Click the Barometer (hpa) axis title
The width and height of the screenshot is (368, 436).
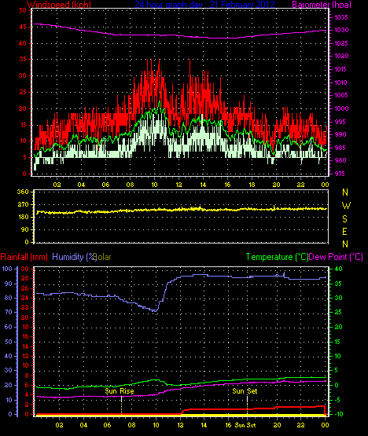pyautogui.click(x=322, y=5)
